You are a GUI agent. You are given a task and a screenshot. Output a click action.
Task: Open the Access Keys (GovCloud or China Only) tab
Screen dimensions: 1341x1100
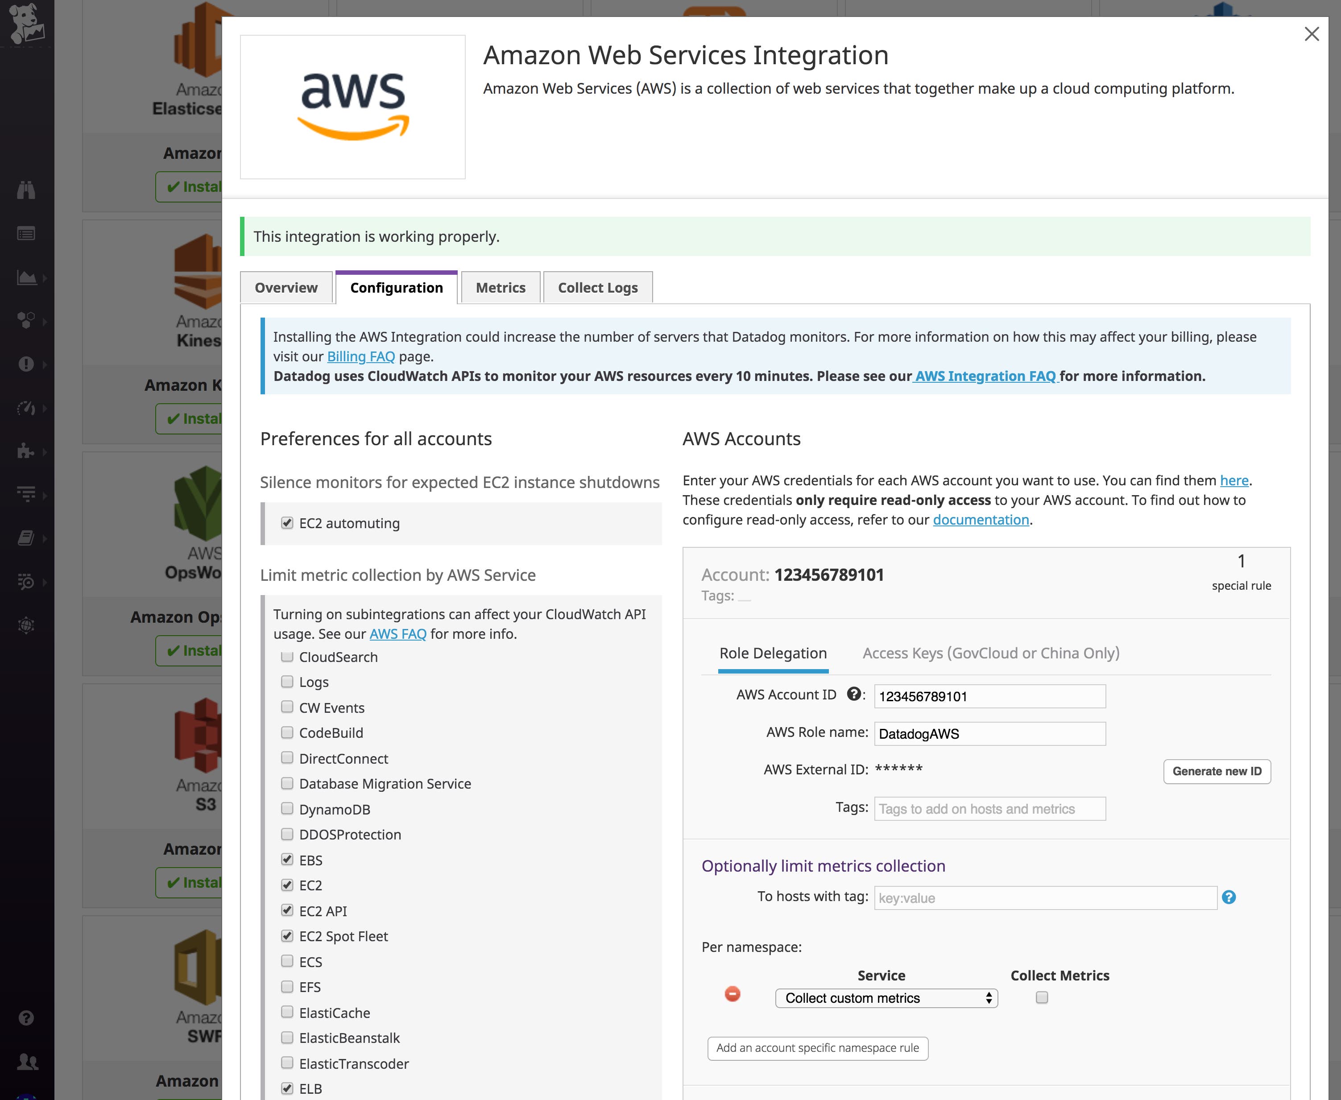pos(990,653)
